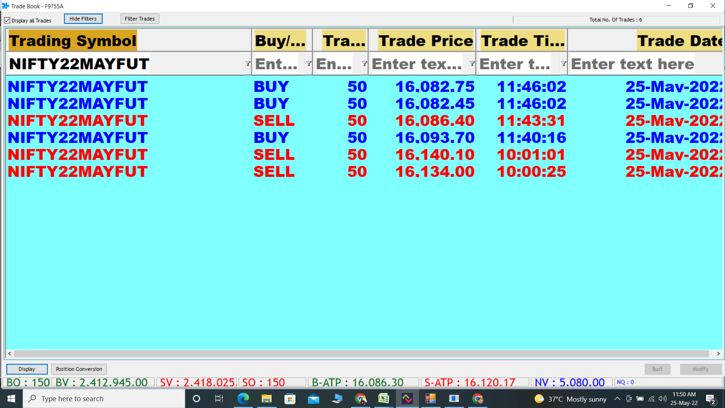Image resolution: width=725 pixels, height=408 pixels.
Task: Sort by the Trading Symbol column header
Action: click(x=128, y=40)
